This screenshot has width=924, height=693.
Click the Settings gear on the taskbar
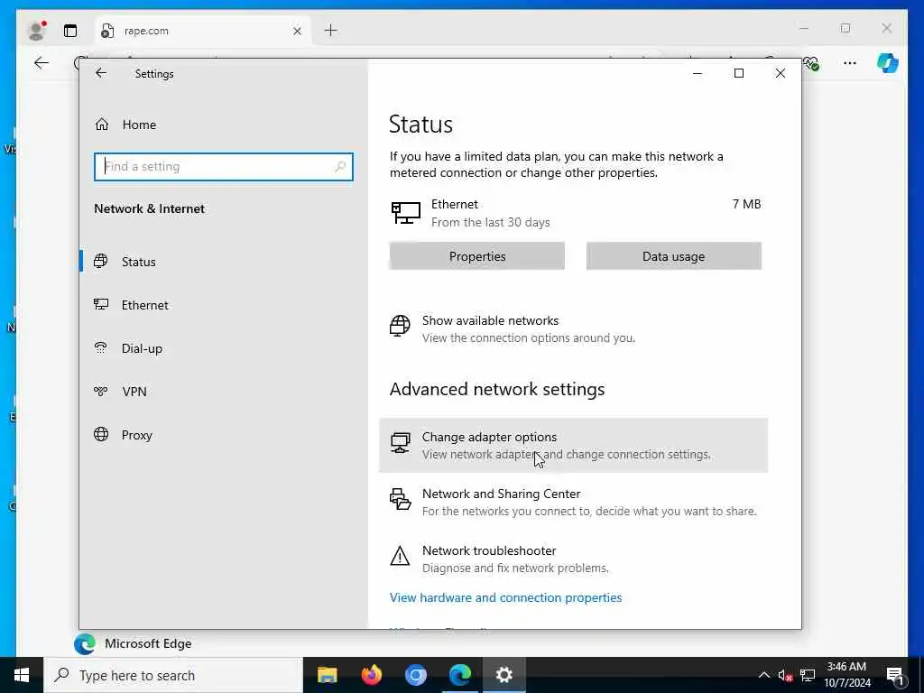coord(504,675)
